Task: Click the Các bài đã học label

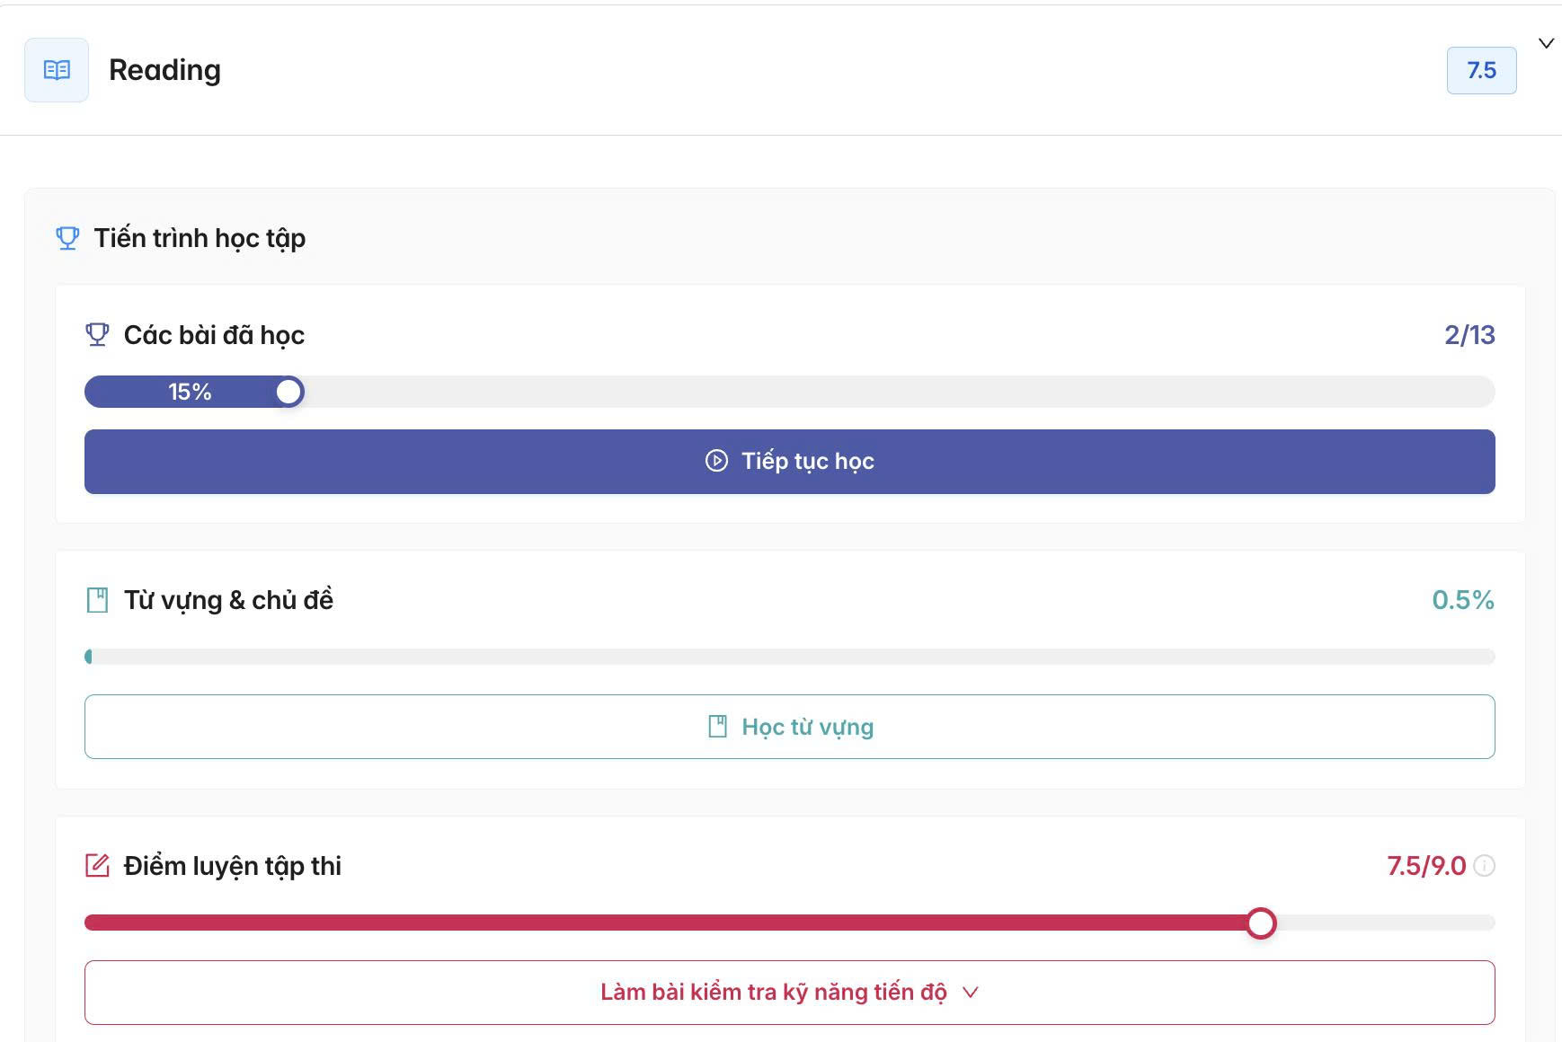Action: pos(214,335)
